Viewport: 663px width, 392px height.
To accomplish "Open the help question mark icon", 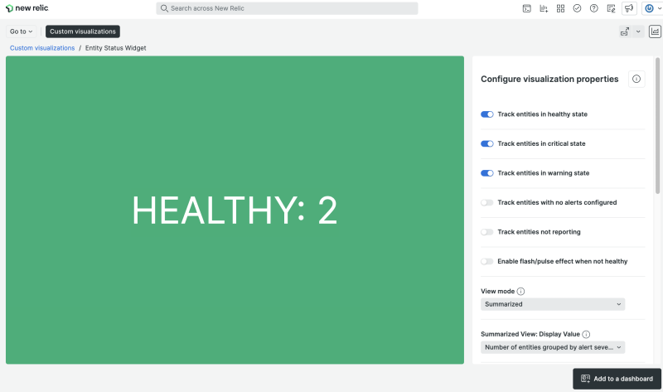I will tap(593, 8).
